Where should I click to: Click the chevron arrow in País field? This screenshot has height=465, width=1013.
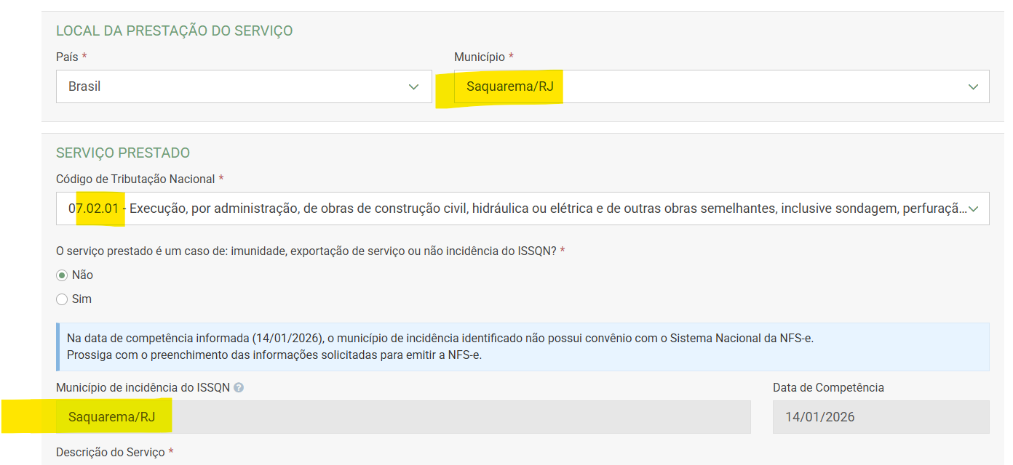coord(413,86)
